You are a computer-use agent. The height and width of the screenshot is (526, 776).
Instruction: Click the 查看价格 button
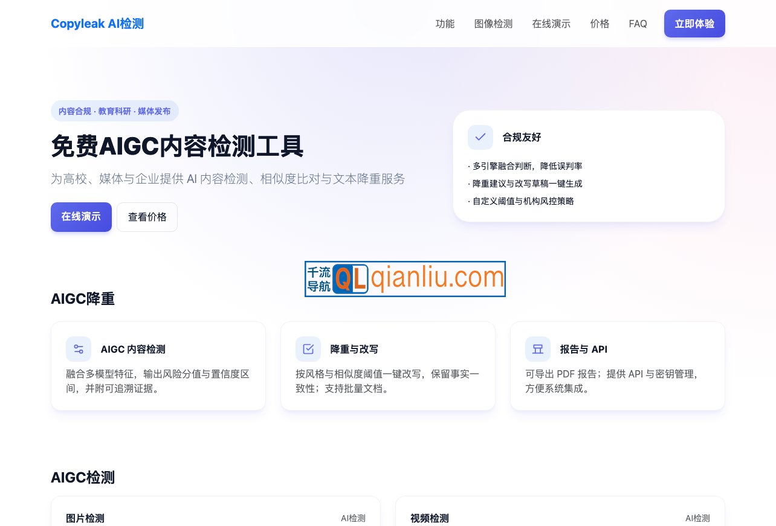click(x=147, y=217)
